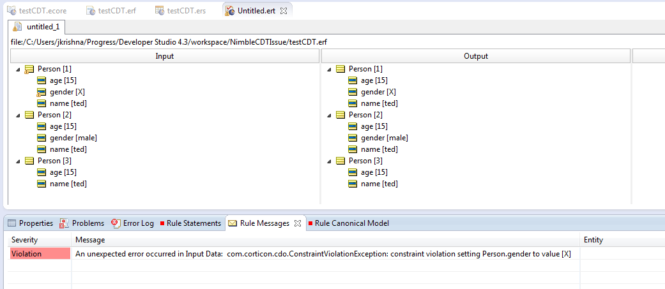Image resolution: width=665 pixels, height=289 pixels.
Task: Click attribute icon of Input Person [3] name
Action: point(41,184)
